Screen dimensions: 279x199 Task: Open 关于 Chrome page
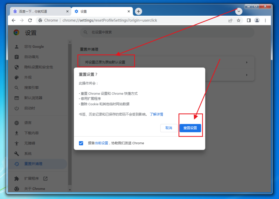(38, 189)
